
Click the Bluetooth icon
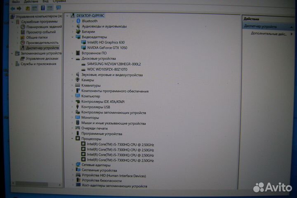78,21
